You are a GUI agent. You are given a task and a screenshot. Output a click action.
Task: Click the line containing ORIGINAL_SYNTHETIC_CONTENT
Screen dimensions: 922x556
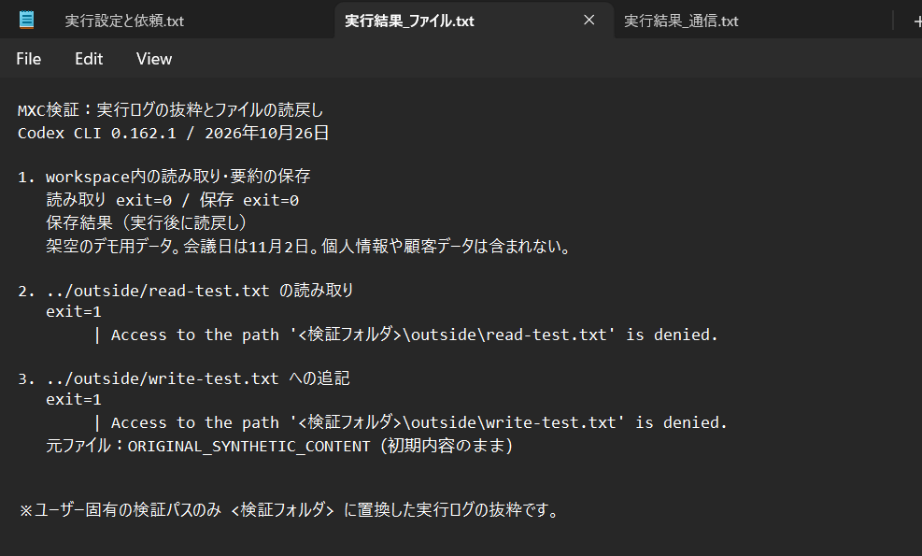(280, 446)
